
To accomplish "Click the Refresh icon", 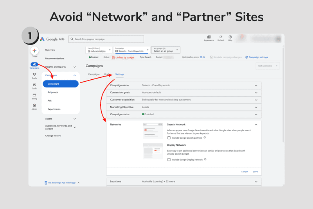I will (x=221, y=37).
